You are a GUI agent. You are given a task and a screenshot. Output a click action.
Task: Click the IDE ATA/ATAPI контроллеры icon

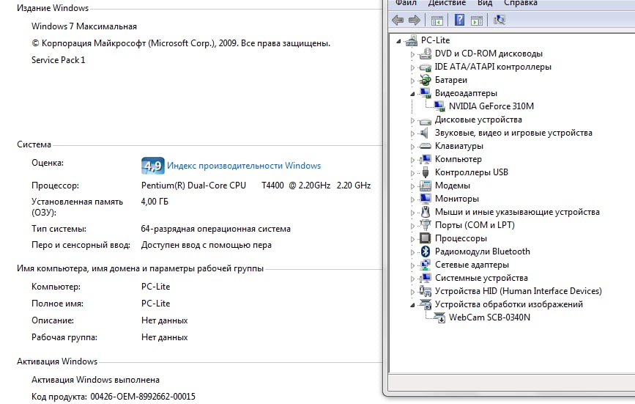pyautogui.click(x=426, y=67)
